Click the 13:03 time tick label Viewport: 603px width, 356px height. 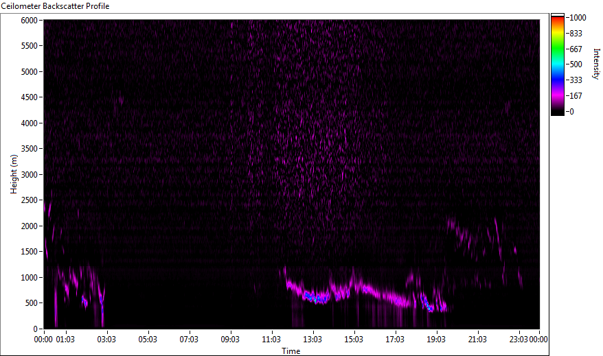312,340
